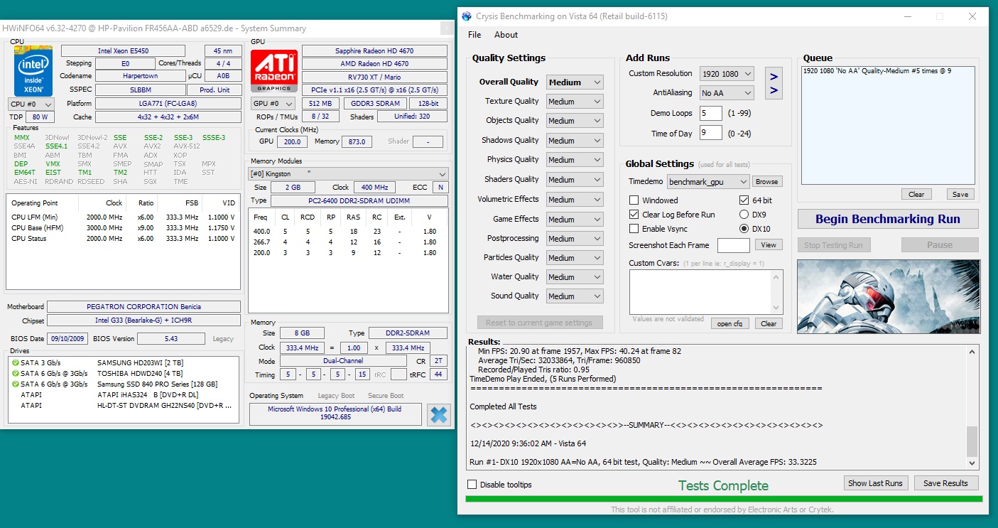Click the blue X close icon in HWiNFO summary
The image size is (998, 528).
(439, 415)
